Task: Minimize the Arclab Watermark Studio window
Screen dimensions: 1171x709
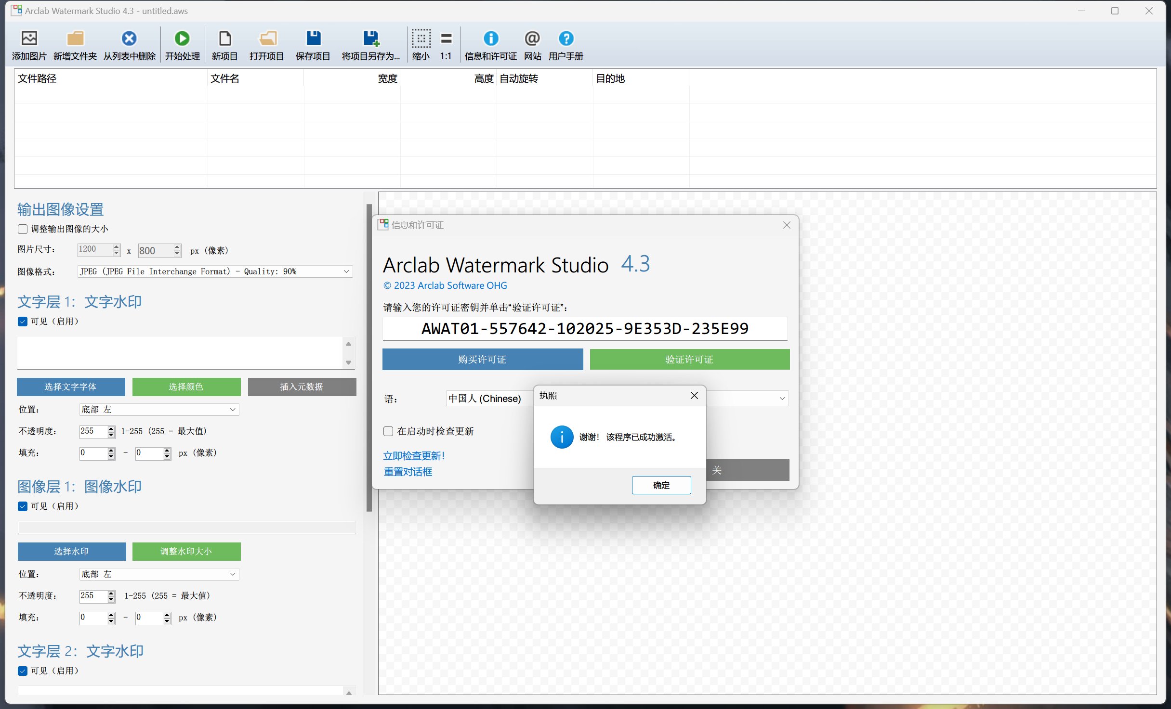Action: pyautogui.click(x=1081, y=11)
